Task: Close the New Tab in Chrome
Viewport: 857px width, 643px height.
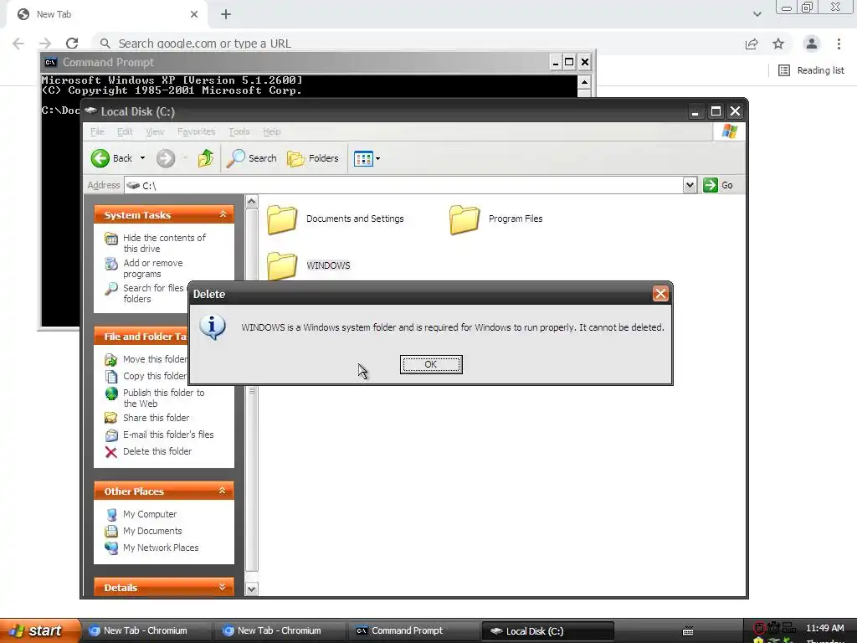Action: (x=194, y=14)
